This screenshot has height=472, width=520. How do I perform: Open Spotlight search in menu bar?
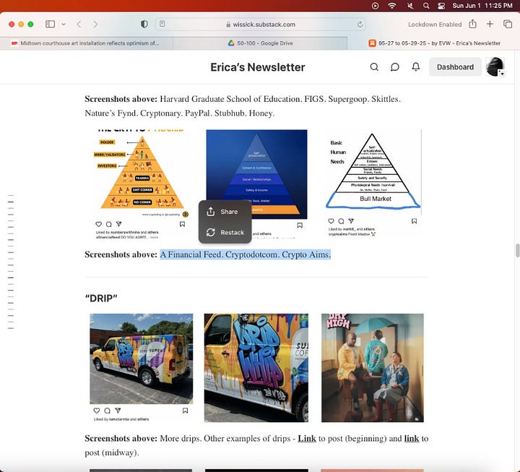pyautogui.click(x=426, y=6)
